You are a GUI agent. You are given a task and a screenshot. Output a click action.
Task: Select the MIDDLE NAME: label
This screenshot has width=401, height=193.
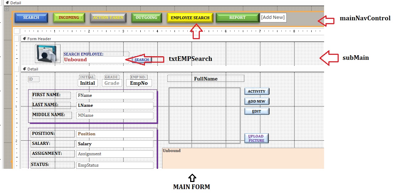pyautogui.click(x=52, y=115)
